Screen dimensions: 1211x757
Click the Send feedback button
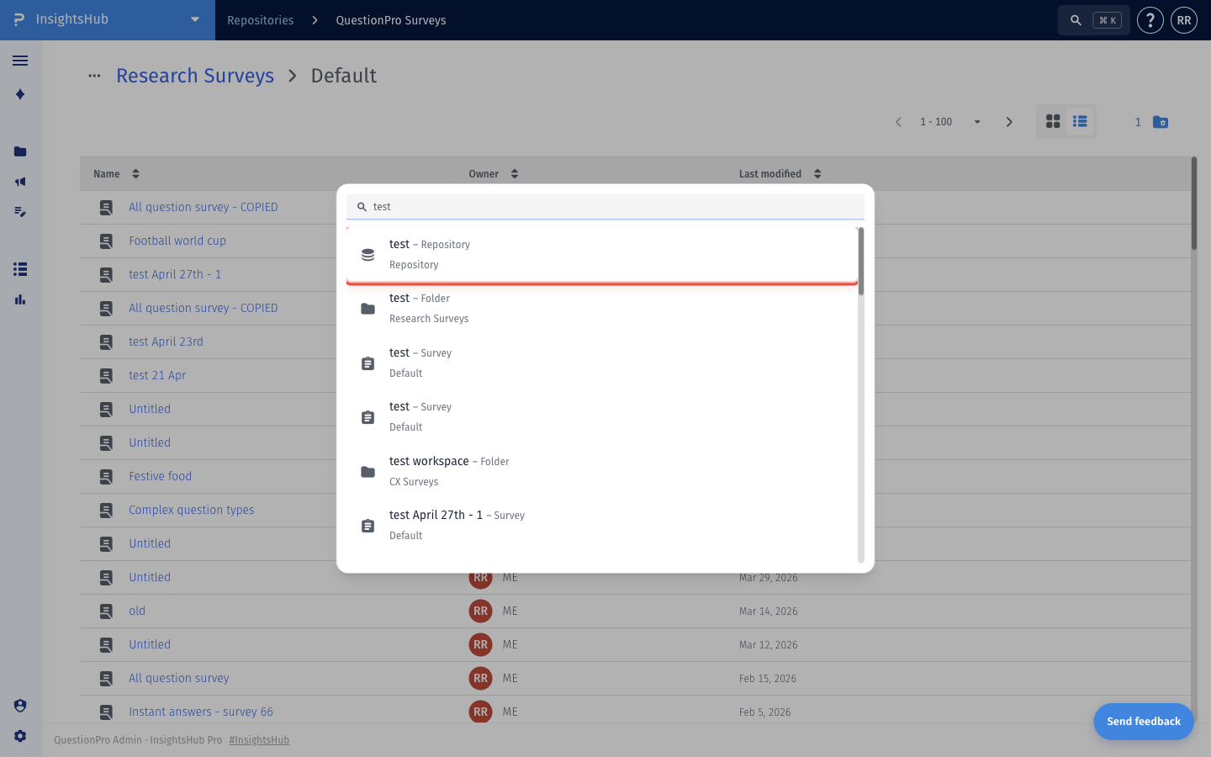pos(1144,722)
